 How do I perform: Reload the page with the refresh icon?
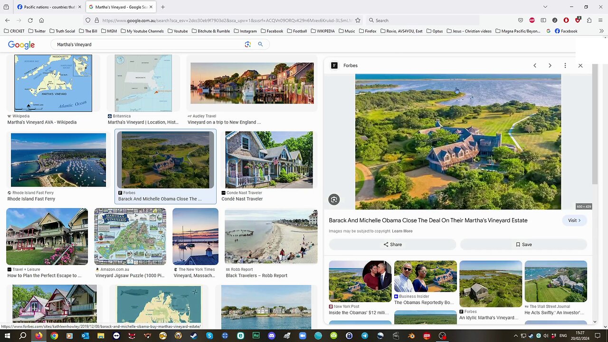(x=30, y=20)
